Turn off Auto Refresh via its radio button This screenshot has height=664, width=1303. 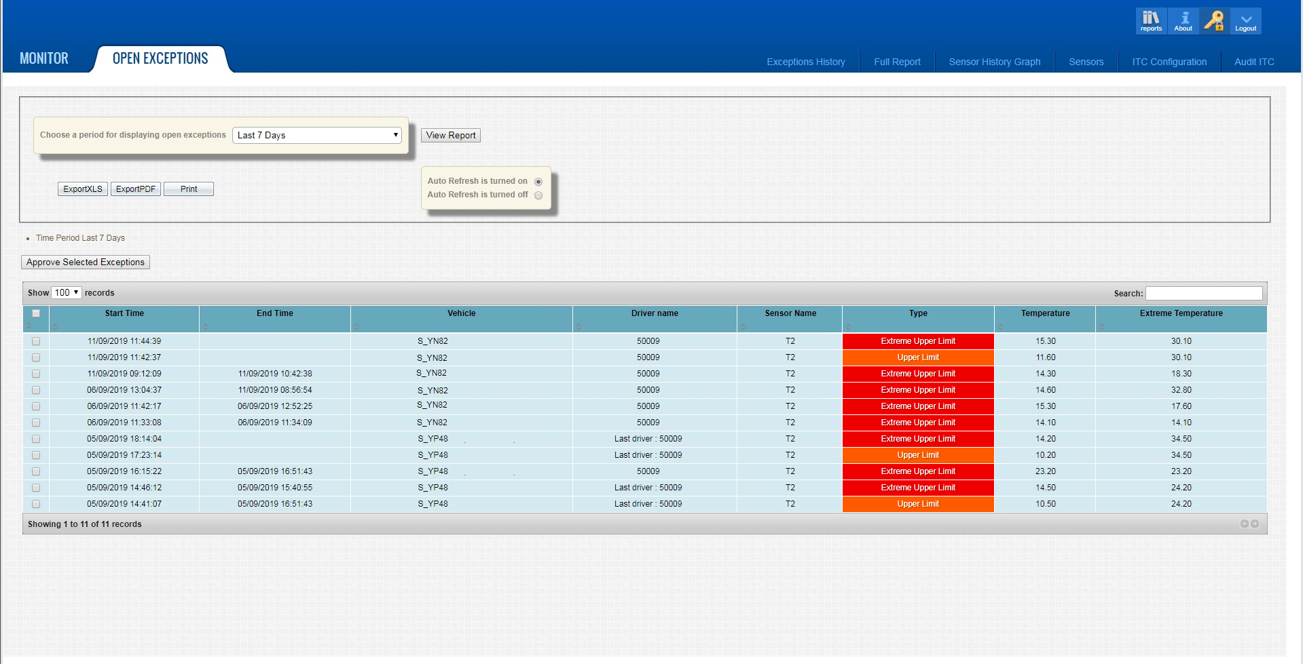click(538, 195)
